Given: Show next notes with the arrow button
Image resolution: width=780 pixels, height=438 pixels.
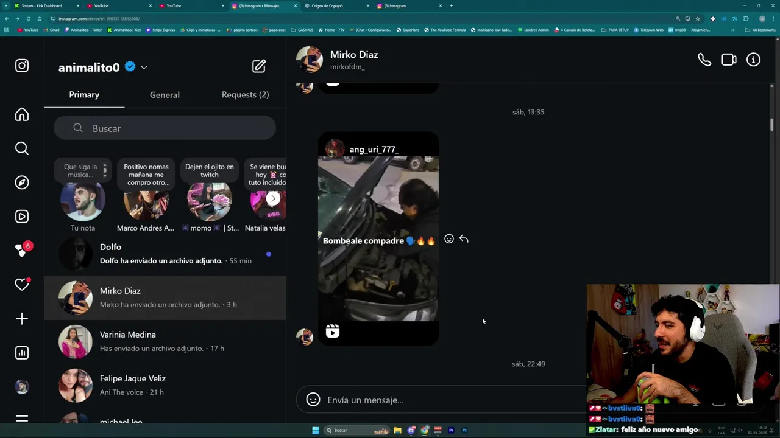Looking at the screenshot, I should pyautogui.click(x=273, y=198).
